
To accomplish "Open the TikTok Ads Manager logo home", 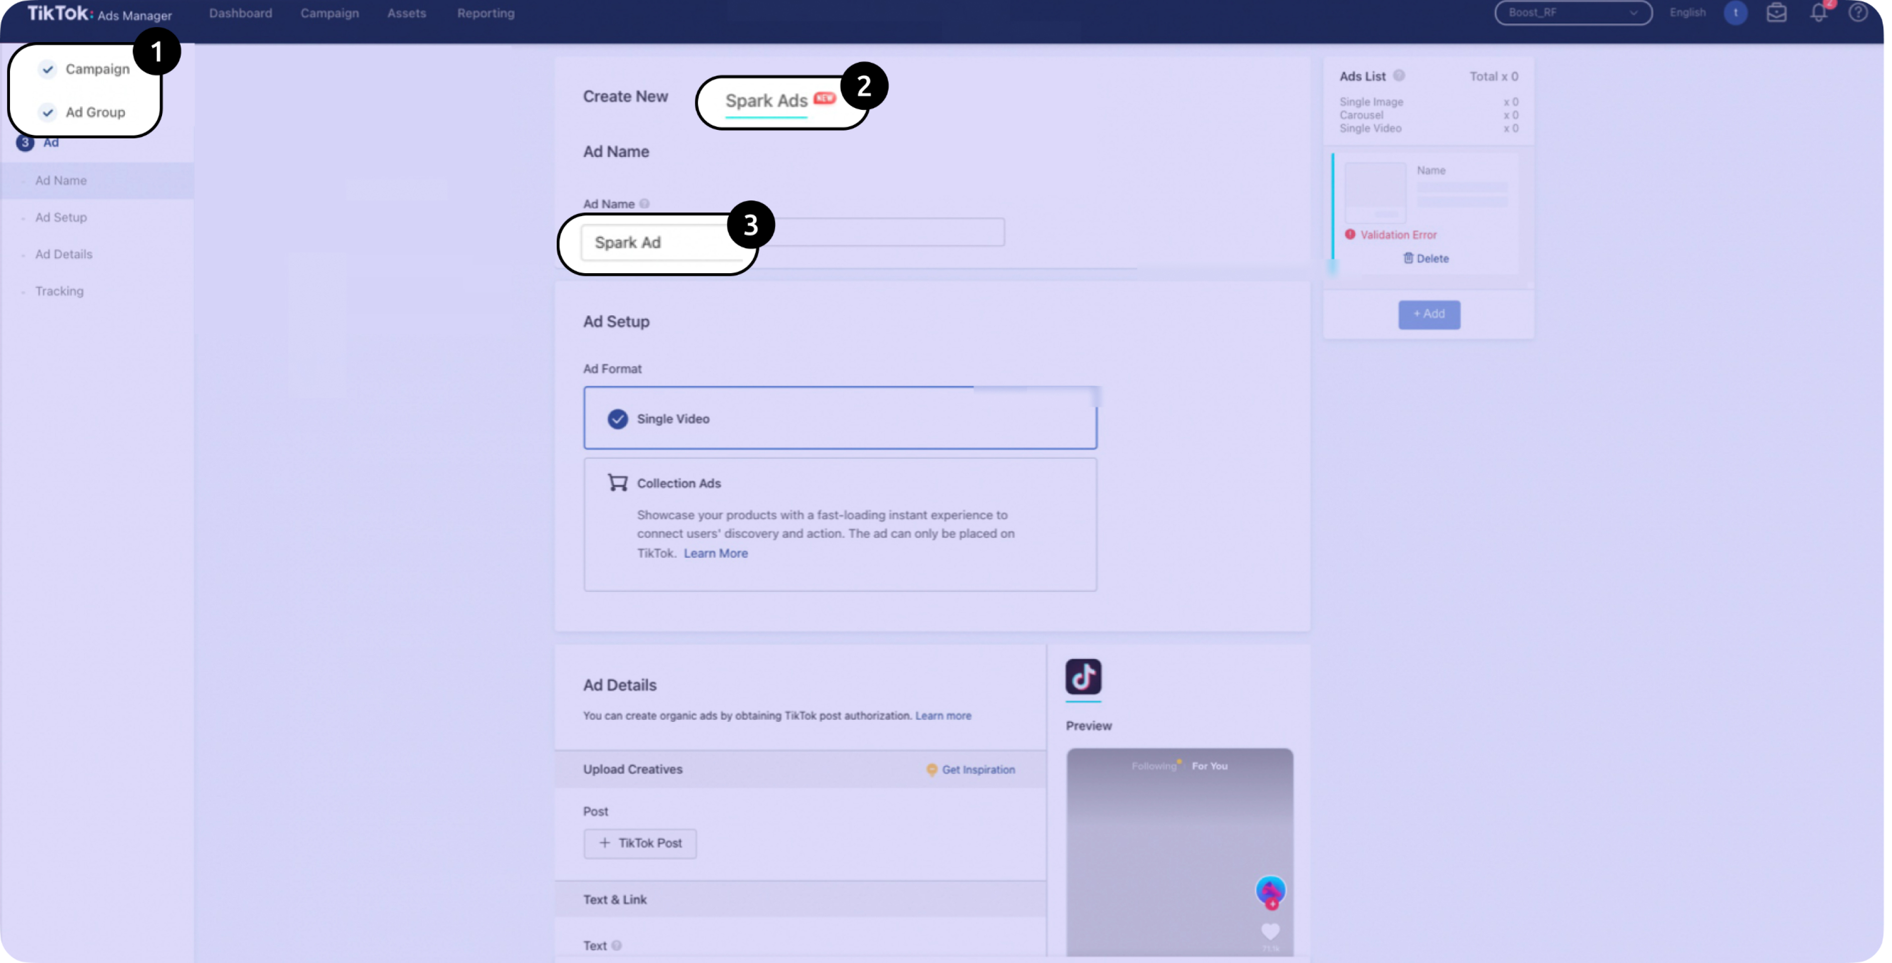I will click(x=99, y=13).
